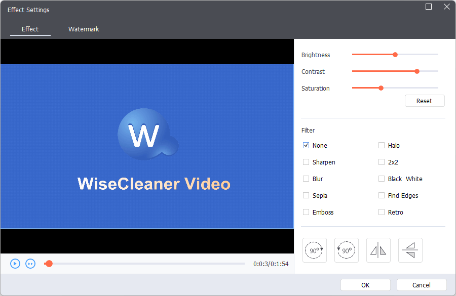Select the Retro filter checkbox

[382, 213]
